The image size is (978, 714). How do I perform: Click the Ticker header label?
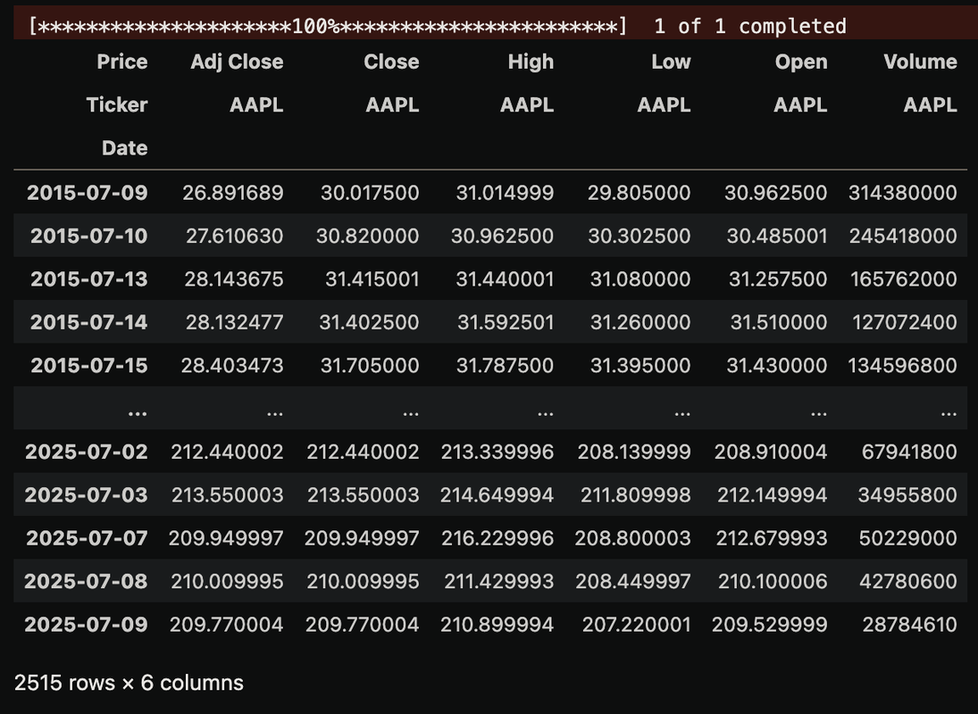[117, 104]
